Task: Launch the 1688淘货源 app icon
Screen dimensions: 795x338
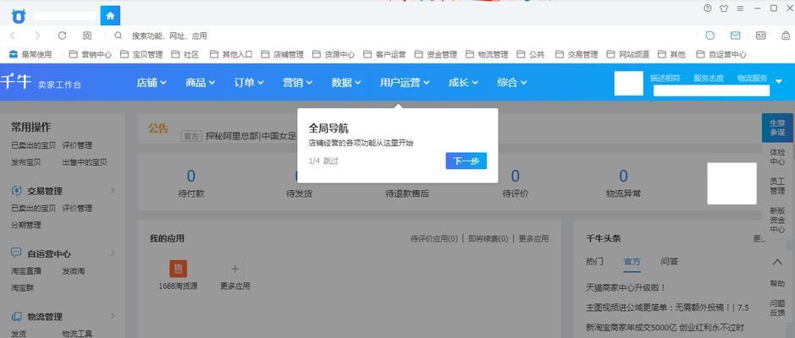Action: (178, 269)
